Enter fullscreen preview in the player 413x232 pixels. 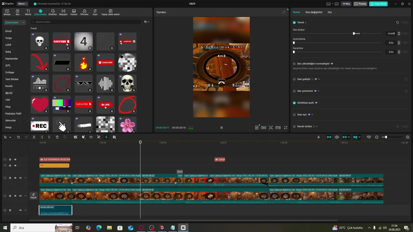[x=286, y=128]
